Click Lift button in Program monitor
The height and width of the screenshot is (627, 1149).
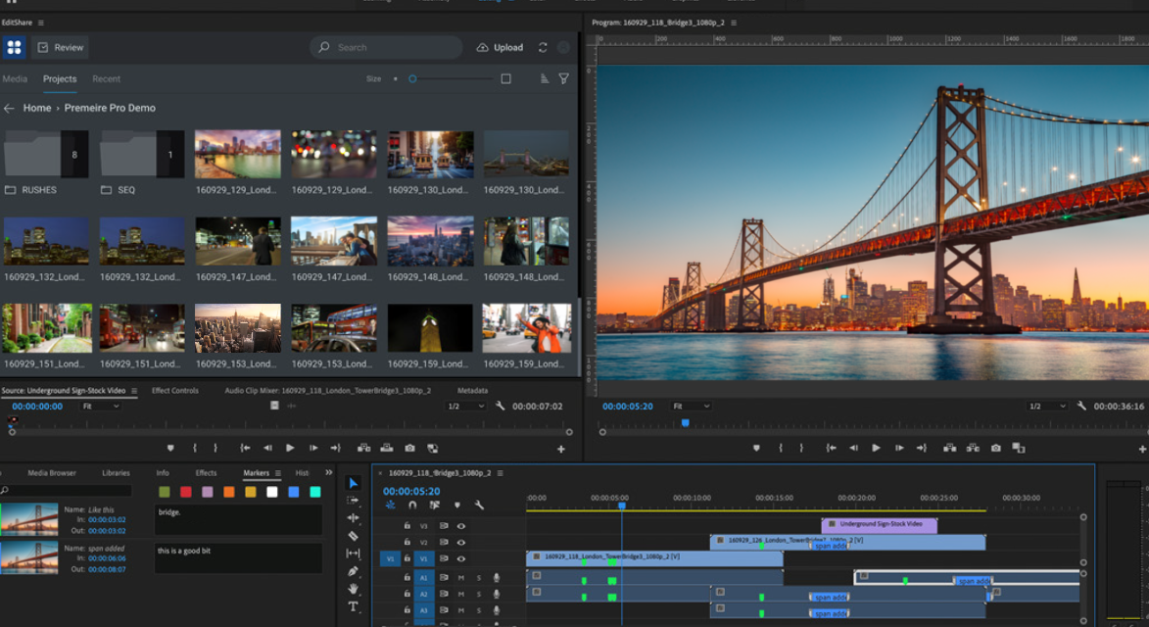950,448
